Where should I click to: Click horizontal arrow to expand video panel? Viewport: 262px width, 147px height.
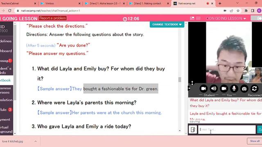(x=189, y=88)
